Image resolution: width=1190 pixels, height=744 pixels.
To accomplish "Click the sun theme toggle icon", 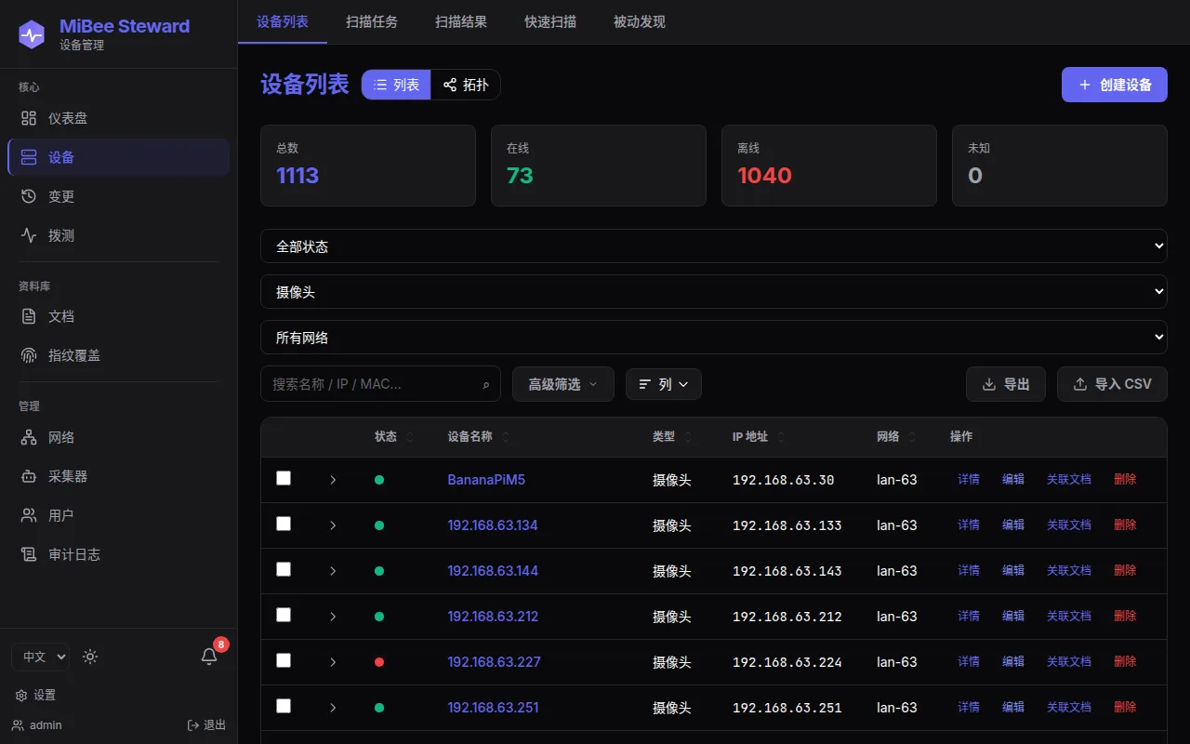I will click(90, 657).
